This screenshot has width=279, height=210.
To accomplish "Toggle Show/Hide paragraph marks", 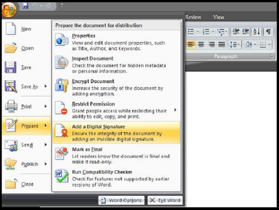I will coord(268,31).
